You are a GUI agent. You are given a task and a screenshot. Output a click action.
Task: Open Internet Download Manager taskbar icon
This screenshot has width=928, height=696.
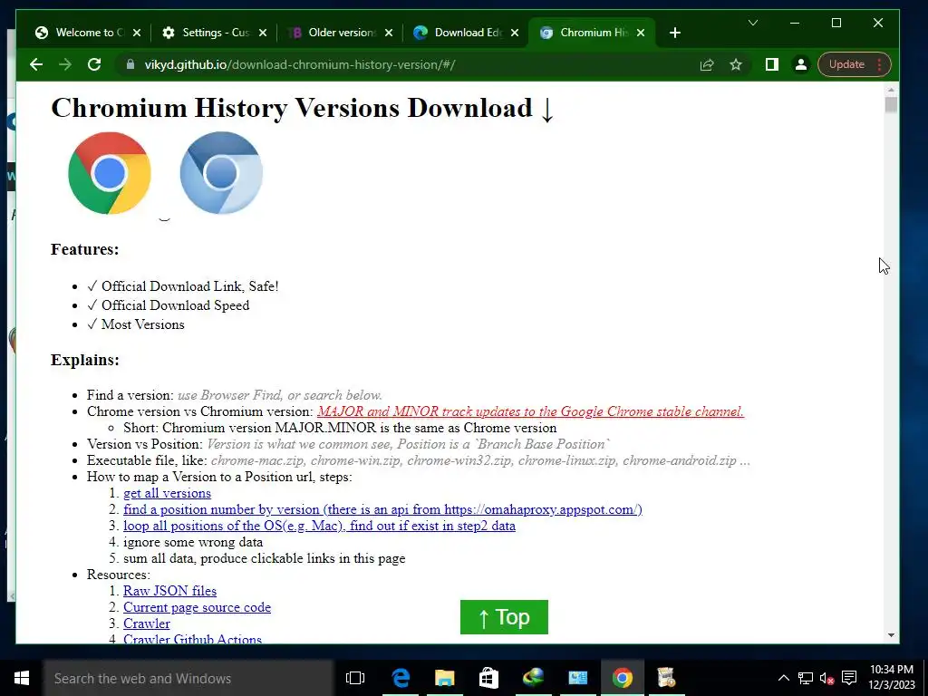click(533, 678)
